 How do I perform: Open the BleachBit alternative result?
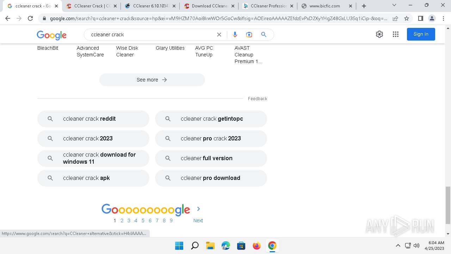point(48,48)
